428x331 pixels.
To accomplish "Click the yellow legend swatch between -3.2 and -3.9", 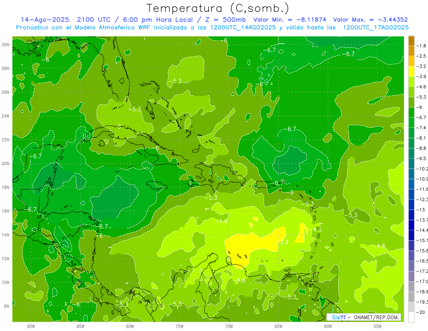I will pyautogui.click(x=411, y=71).
